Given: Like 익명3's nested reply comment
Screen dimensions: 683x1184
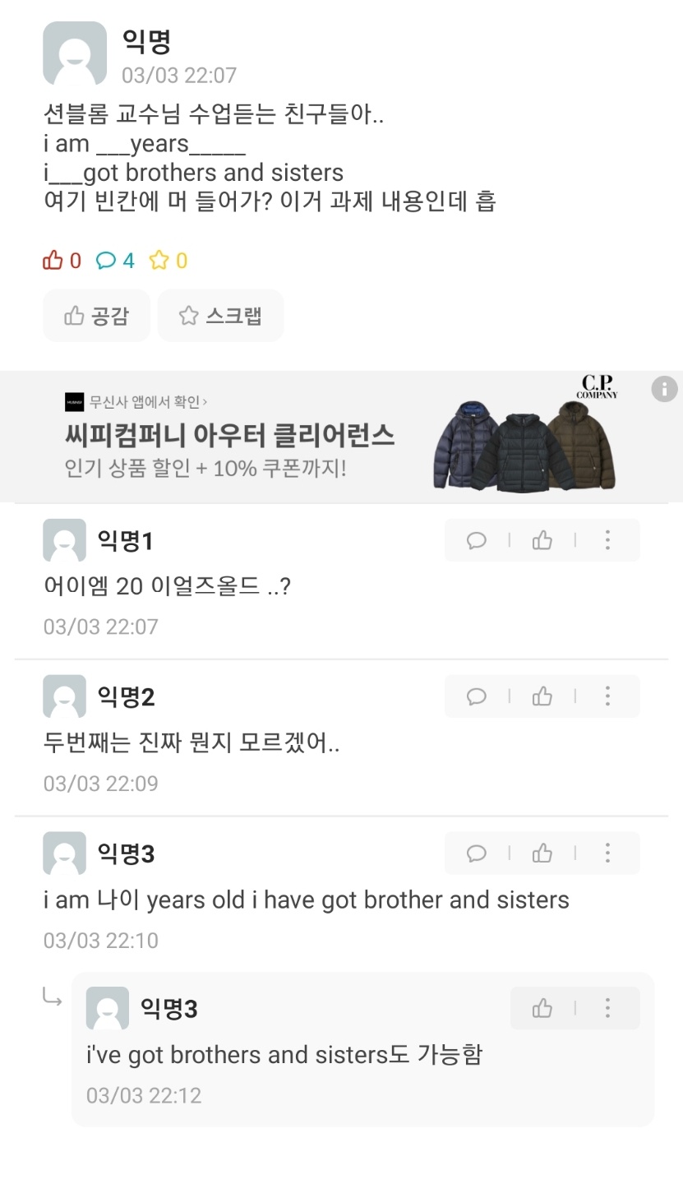Looking at the screenshot, I should click(x=542, y=1008).
